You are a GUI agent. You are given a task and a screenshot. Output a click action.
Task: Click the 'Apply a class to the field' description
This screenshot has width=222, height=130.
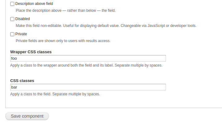coord(55,94)
